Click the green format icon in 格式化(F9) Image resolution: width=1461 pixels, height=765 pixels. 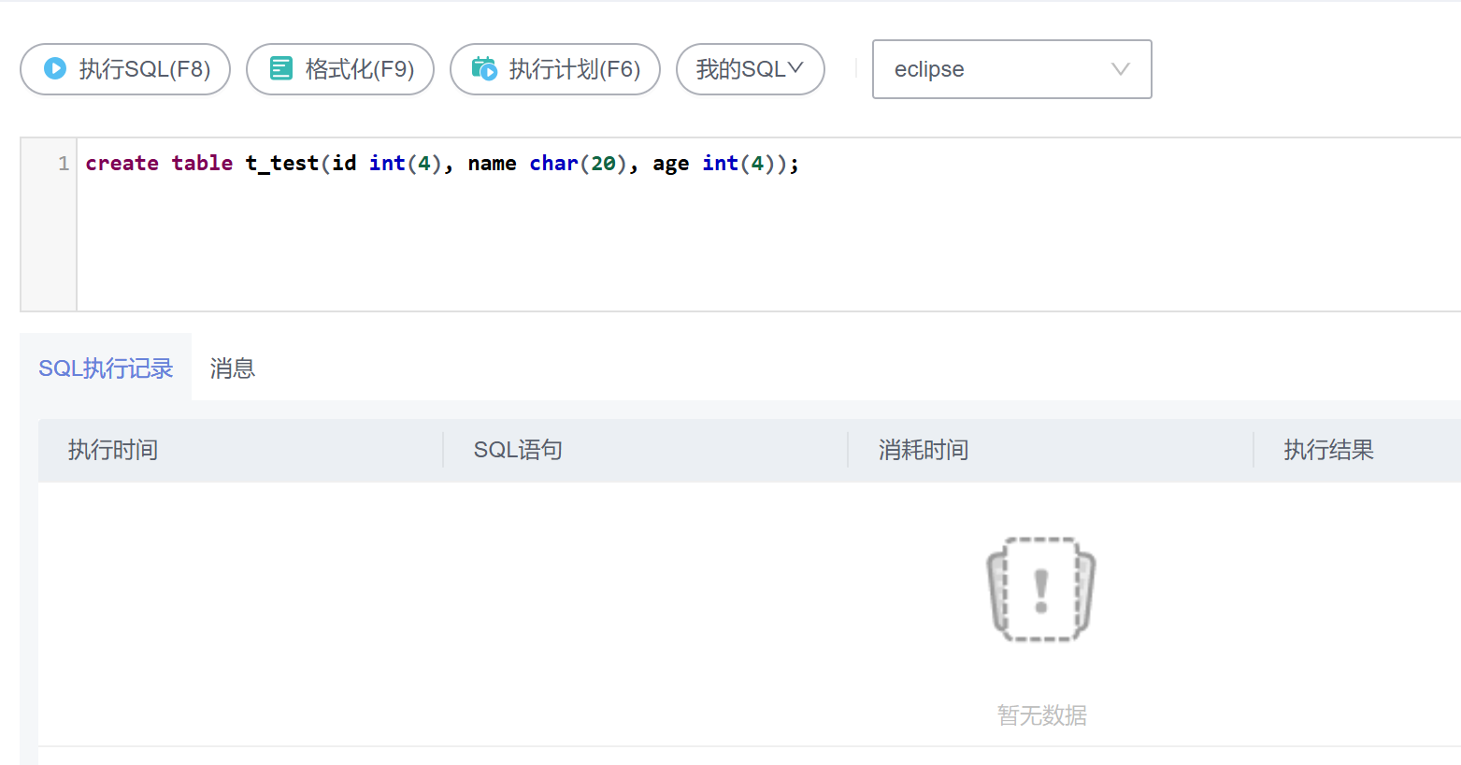pos(281,68)
